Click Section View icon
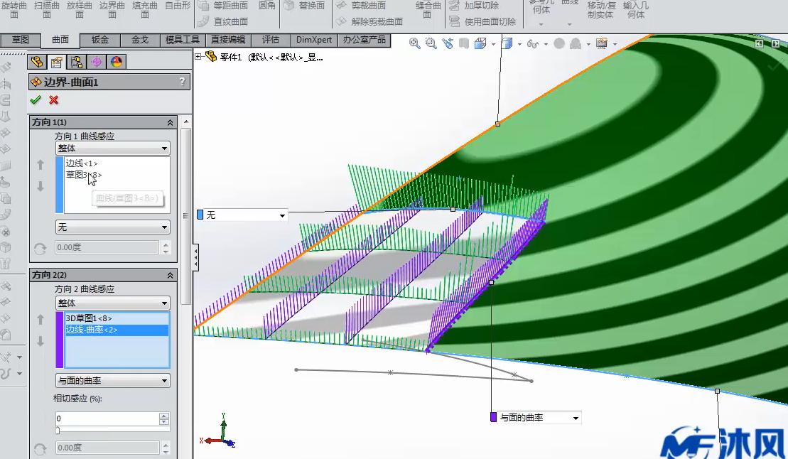Viewport: 788px width, 459px height. click(464, 44)
